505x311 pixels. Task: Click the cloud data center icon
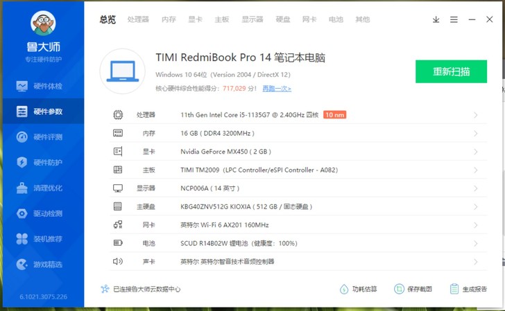tap(105, 289)
